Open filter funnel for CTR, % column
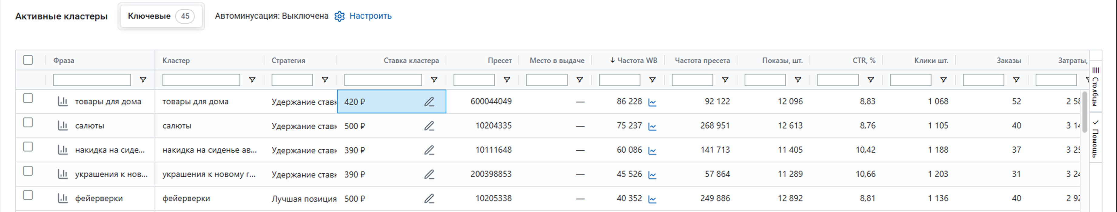 [870, 80]
